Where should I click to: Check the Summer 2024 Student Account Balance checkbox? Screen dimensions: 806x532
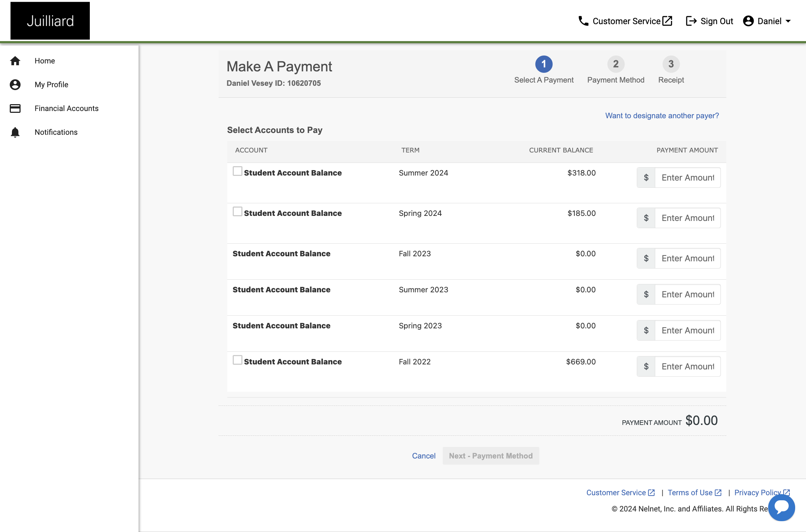[x=237, y=171]
